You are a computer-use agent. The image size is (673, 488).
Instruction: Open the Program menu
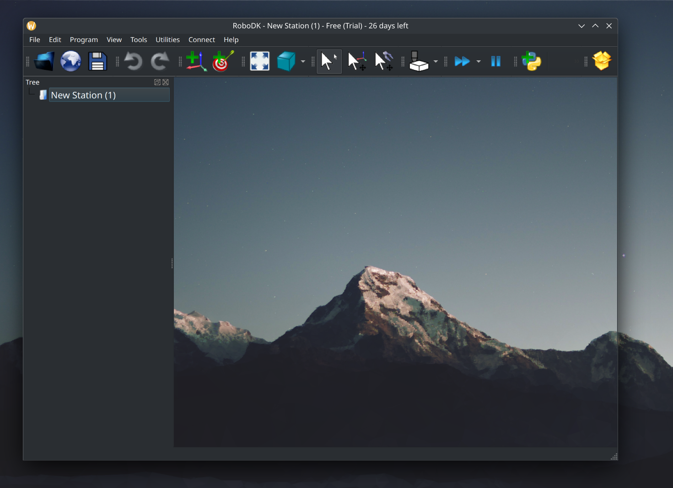click(84, 40)
